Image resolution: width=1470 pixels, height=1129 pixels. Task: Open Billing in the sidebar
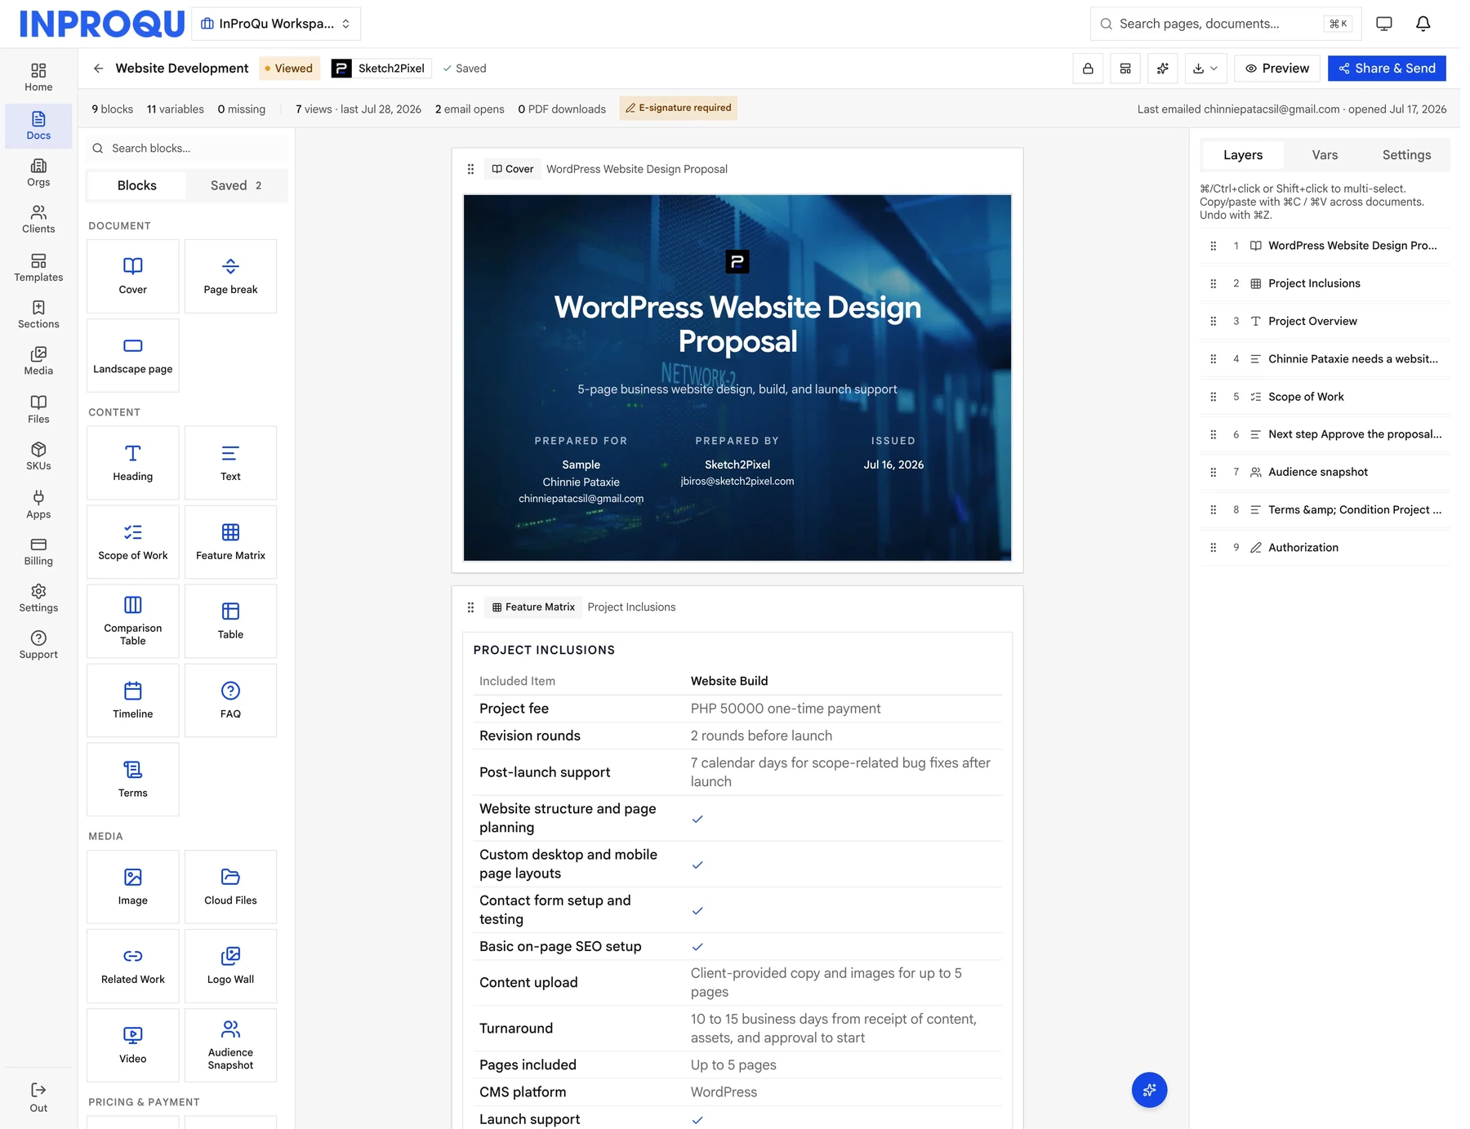tap(38, 550)
